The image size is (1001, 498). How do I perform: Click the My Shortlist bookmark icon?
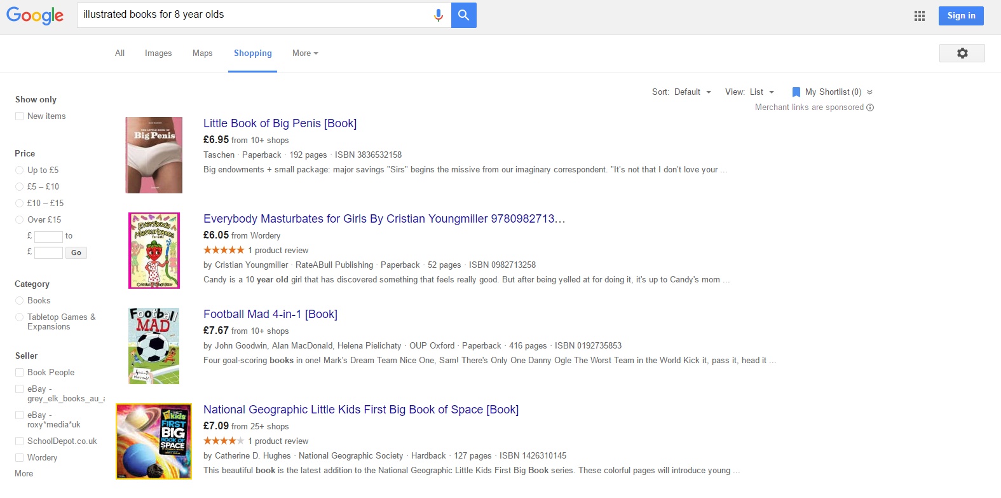[796, 92]
